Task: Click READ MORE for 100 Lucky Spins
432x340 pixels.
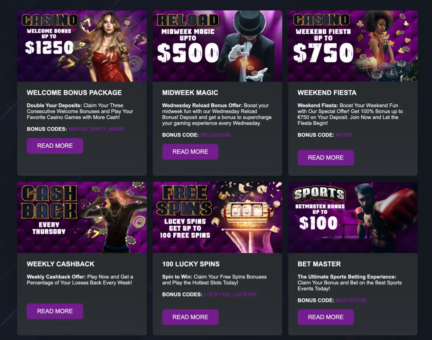Action: tap(190, 317)
